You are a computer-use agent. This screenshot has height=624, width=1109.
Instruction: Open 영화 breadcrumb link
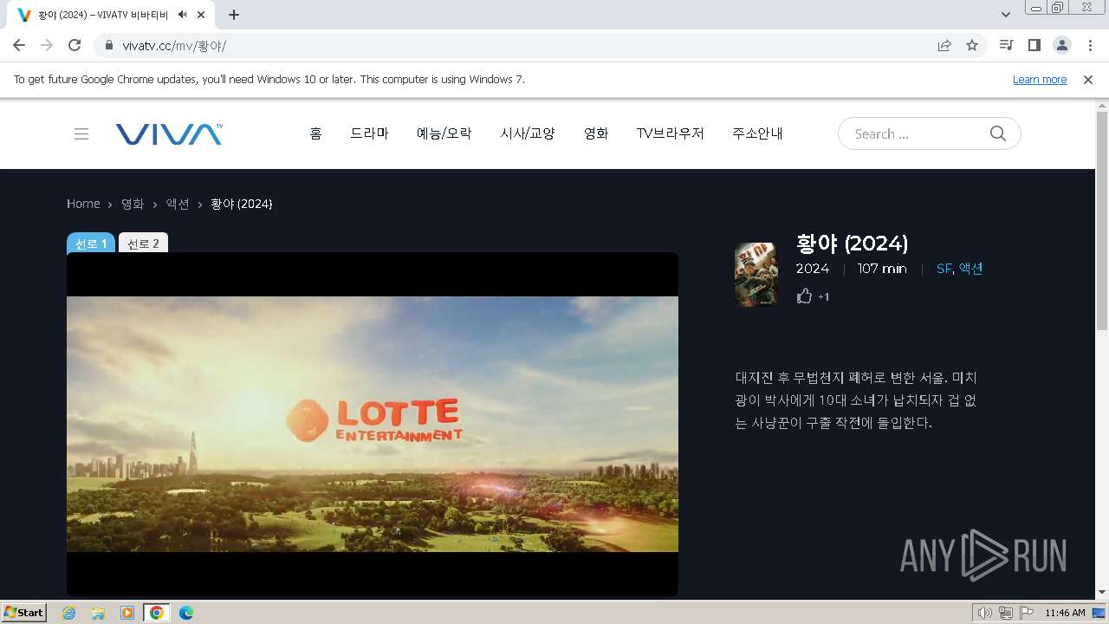(x=133, y=204)
